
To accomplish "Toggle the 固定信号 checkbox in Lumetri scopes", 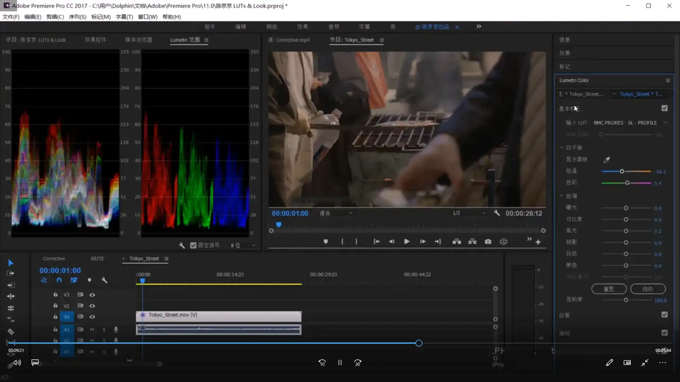I will tap(193, 245).
